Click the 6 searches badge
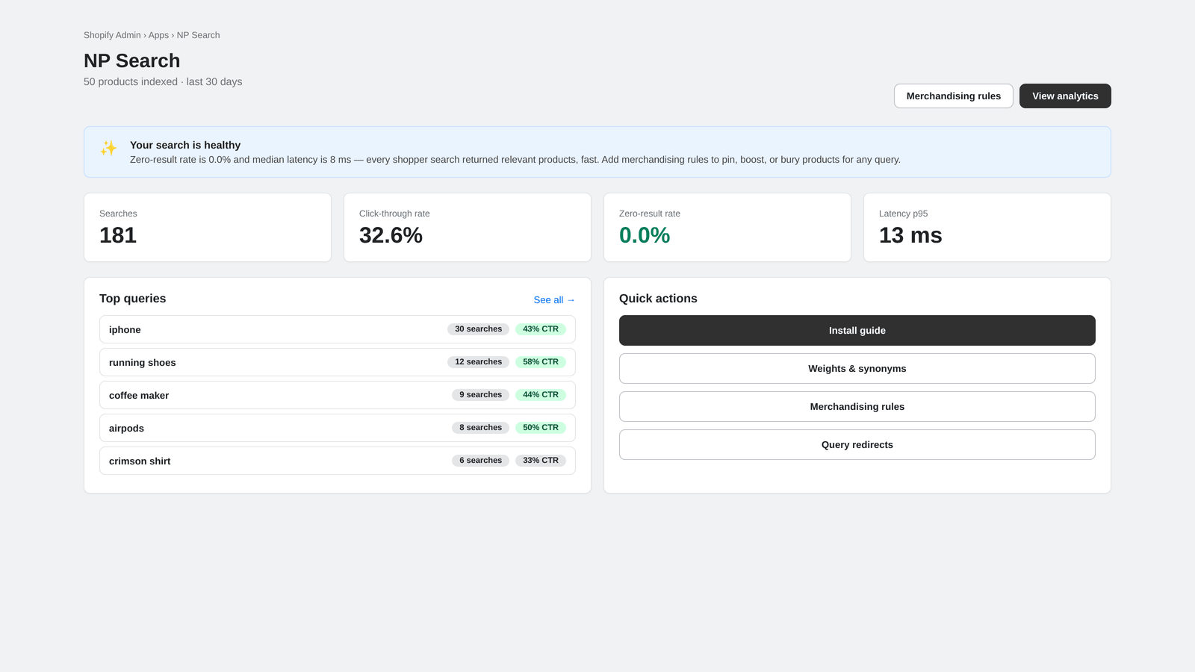1195x672 pixels. 480,461
